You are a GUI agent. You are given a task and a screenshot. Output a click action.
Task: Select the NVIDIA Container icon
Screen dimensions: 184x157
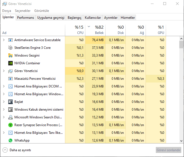11,63
